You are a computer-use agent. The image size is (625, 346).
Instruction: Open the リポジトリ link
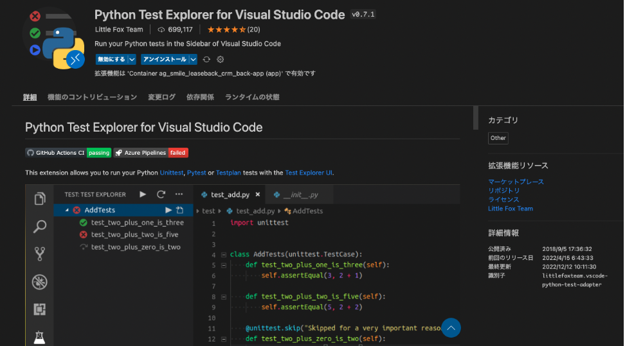[504, 191]
